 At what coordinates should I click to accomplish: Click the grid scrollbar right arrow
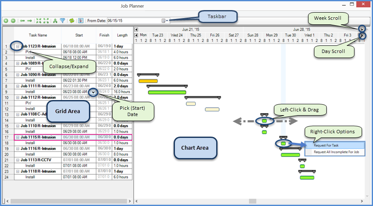pyautogui.click(x=130, y=201)
